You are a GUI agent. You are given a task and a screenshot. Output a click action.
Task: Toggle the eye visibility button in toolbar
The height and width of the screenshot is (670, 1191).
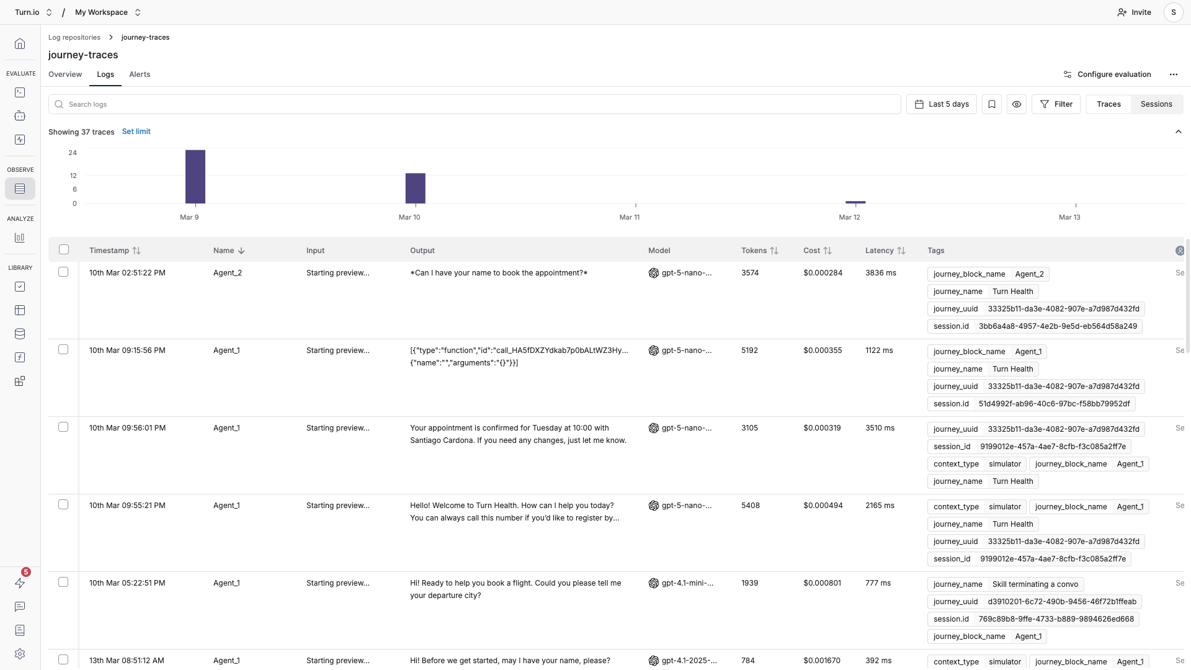(1016, 104)
